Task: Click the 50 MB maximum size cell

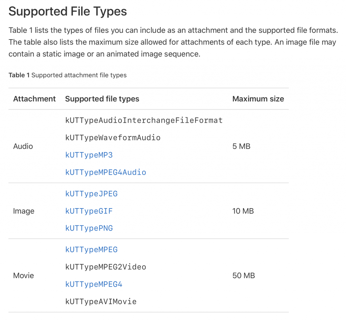Action: pyautogui.click(x=243, y=276)
